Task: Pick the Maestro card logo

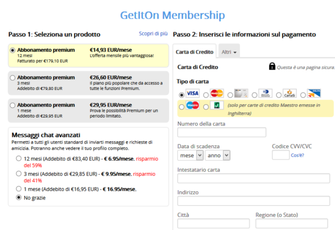Action: pos(192,105)
